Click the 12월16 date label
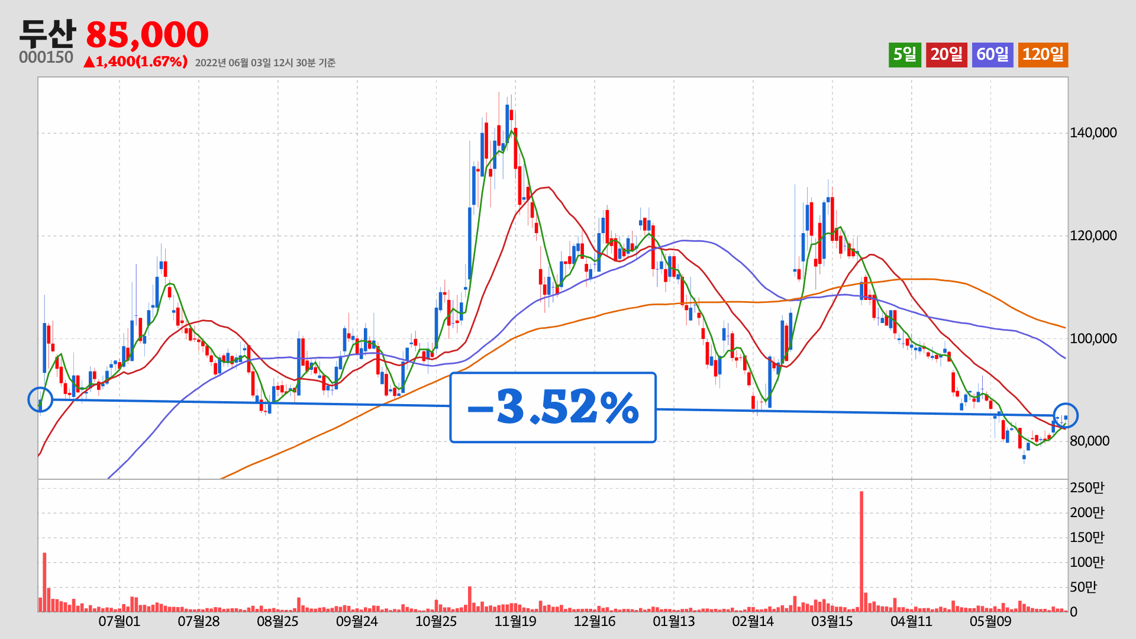 pyautogui.click(x=595, y=621)
